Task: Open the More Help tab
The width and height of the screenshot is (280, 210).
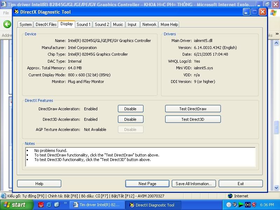Action: [169, 24]
